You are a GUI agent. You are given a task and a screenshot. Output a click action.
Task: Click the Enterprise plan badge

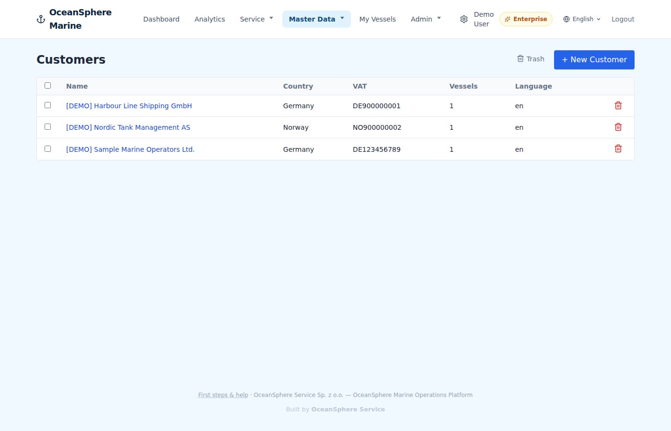(526, 19)
